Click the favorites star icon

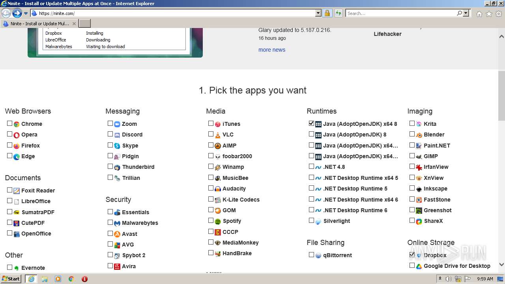tap(489, 14)
